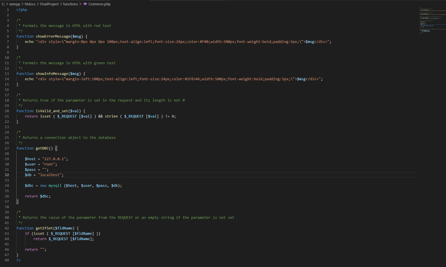Click the comment "Formats the message in HTML with green text"
This screenshot has width=446, height=267.
coord(69,63)
